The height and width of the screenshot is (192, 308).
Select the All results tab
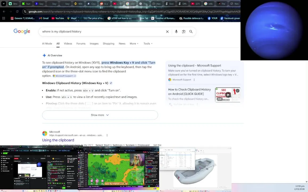click(58, 43)
